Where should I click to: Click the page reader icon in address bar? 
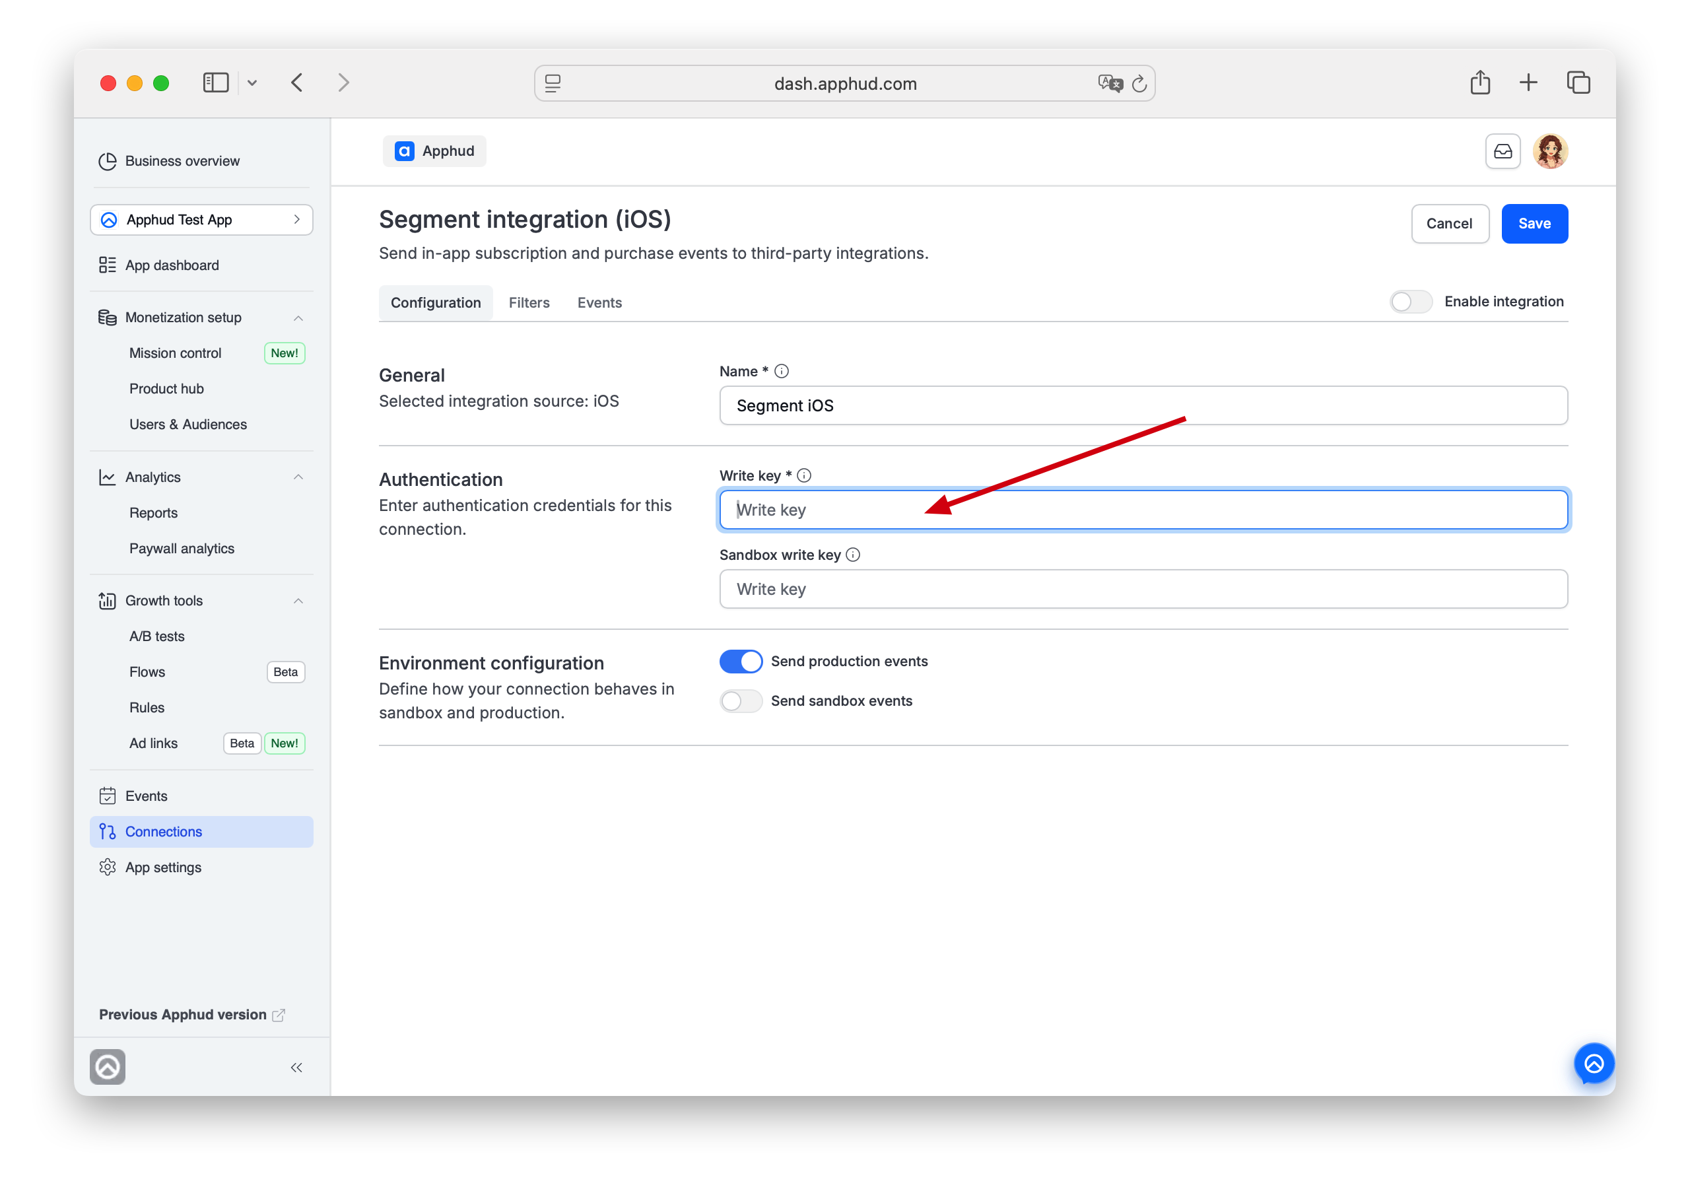click(x=553, y=83)
